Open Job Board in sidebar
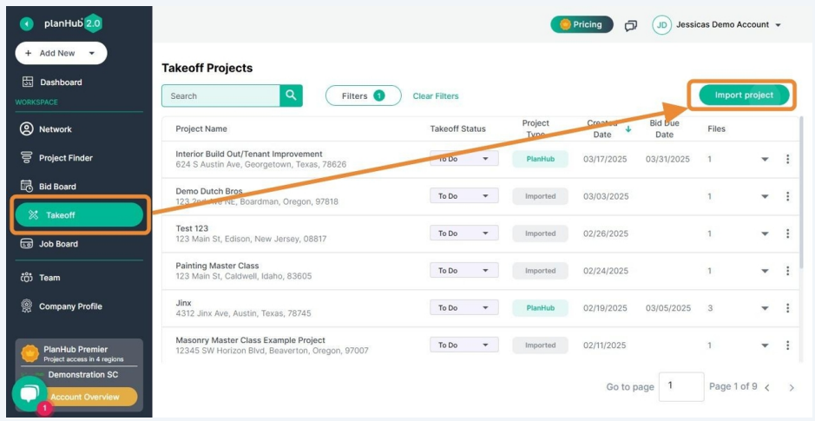The width and height of the screenshot is (815, 421). pyautogui.click(x=49, y=244)
